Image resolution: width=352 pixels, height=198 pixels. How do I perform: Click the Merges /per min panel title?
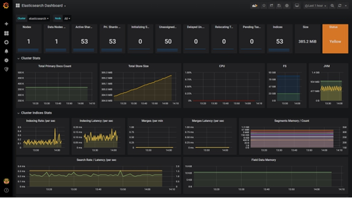tap(152, 121)
